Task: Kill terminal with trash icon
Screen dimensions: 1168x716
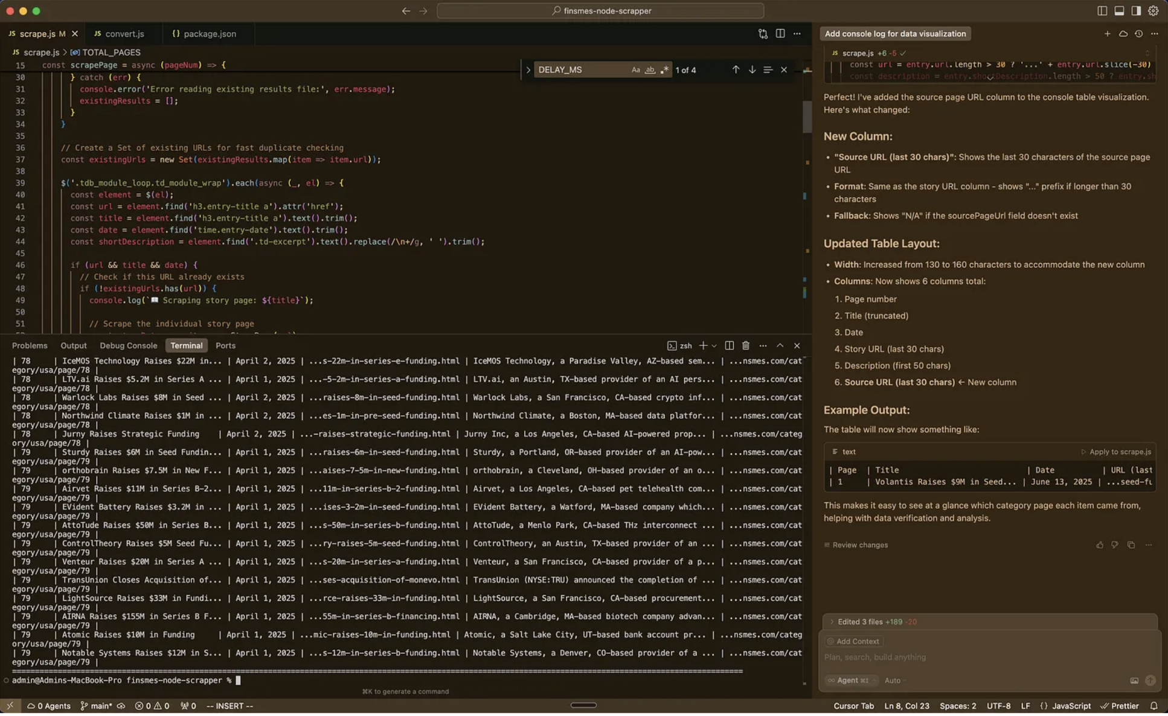Action: pos(746,346)
